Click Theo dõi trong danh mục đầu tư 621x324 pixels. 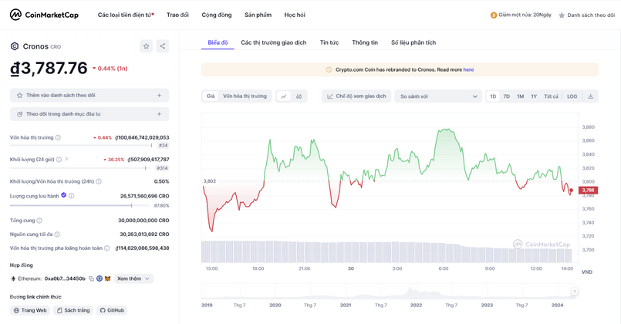point(89,114)
